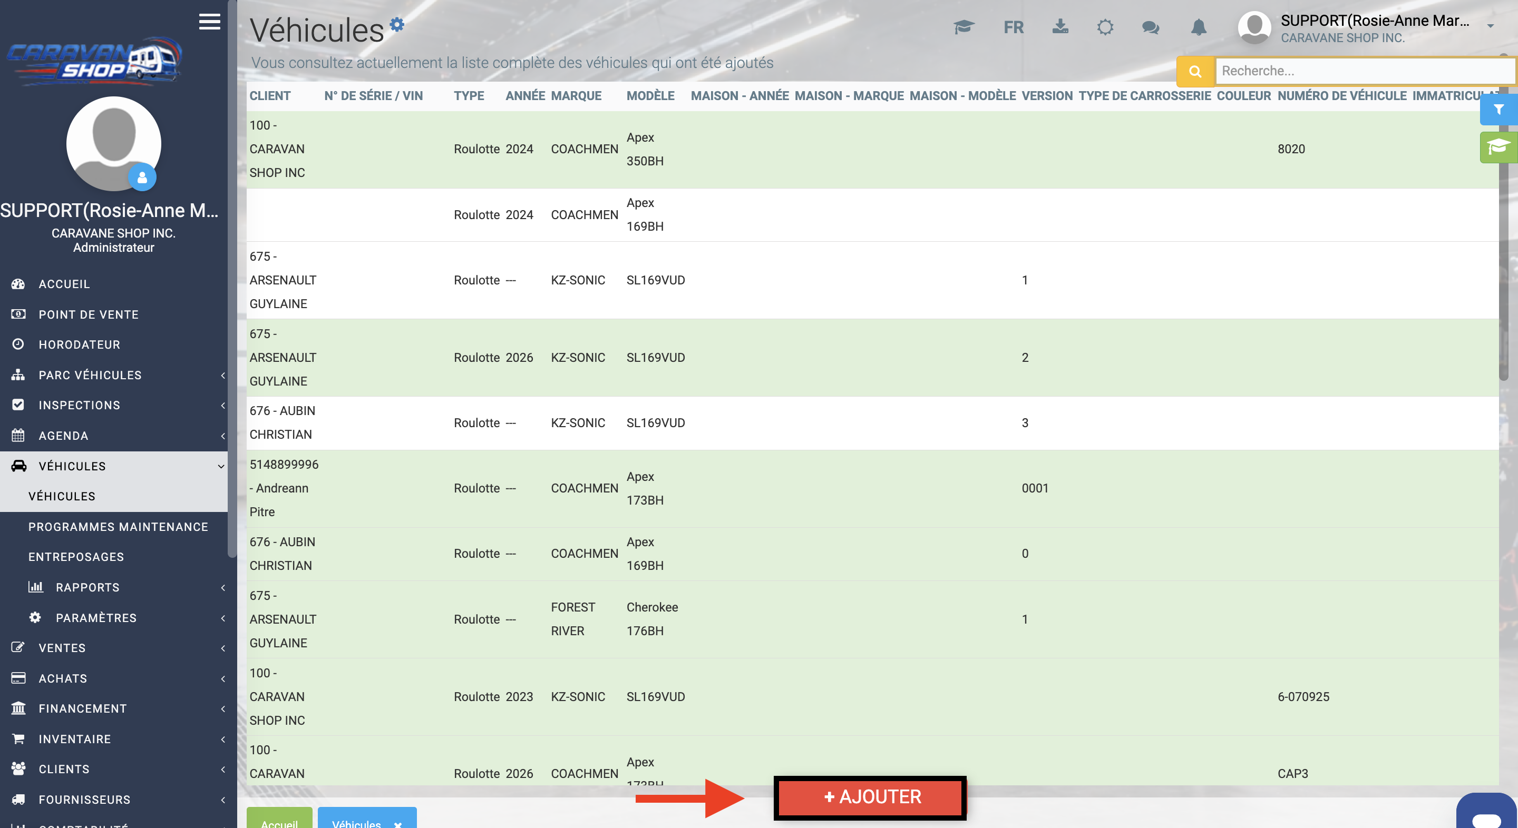Screen dimensions: 1518x828
Task: Click the large sidebar profile picture
Action: click(114, 144)
